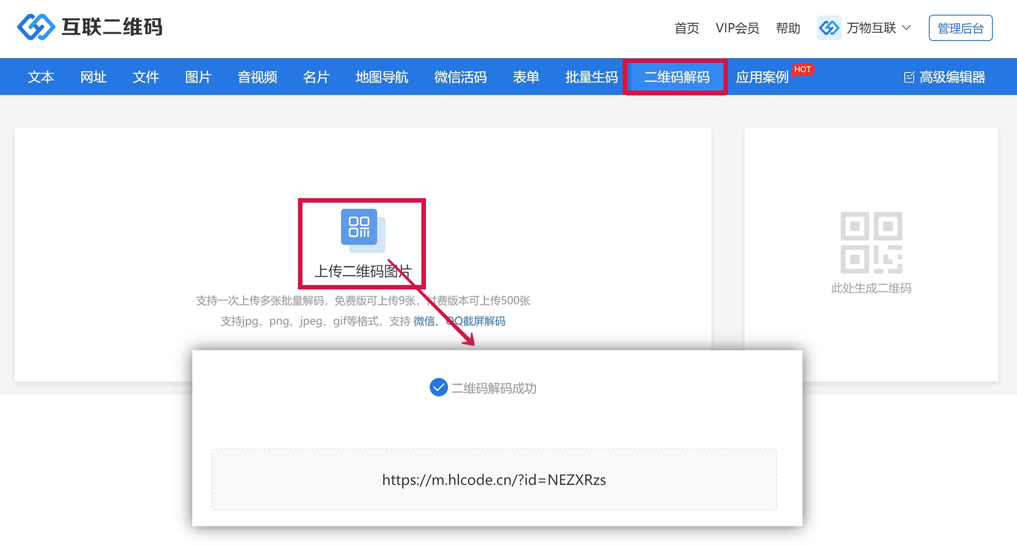Image resolution: width=1017 pixels, height=546 pixels.
Task: Click the 互联二维码 logo icon
Action: (x=35, y=27)
